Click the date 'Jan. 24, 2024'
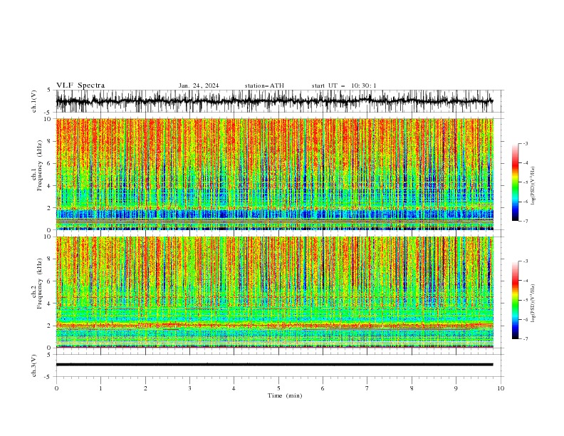 199,85
